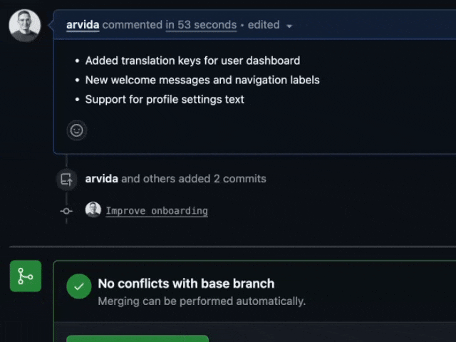Viewport: 456px width, 342px height.
Task: Click arvida's name in the commits-added line
Action: point(101,178)
